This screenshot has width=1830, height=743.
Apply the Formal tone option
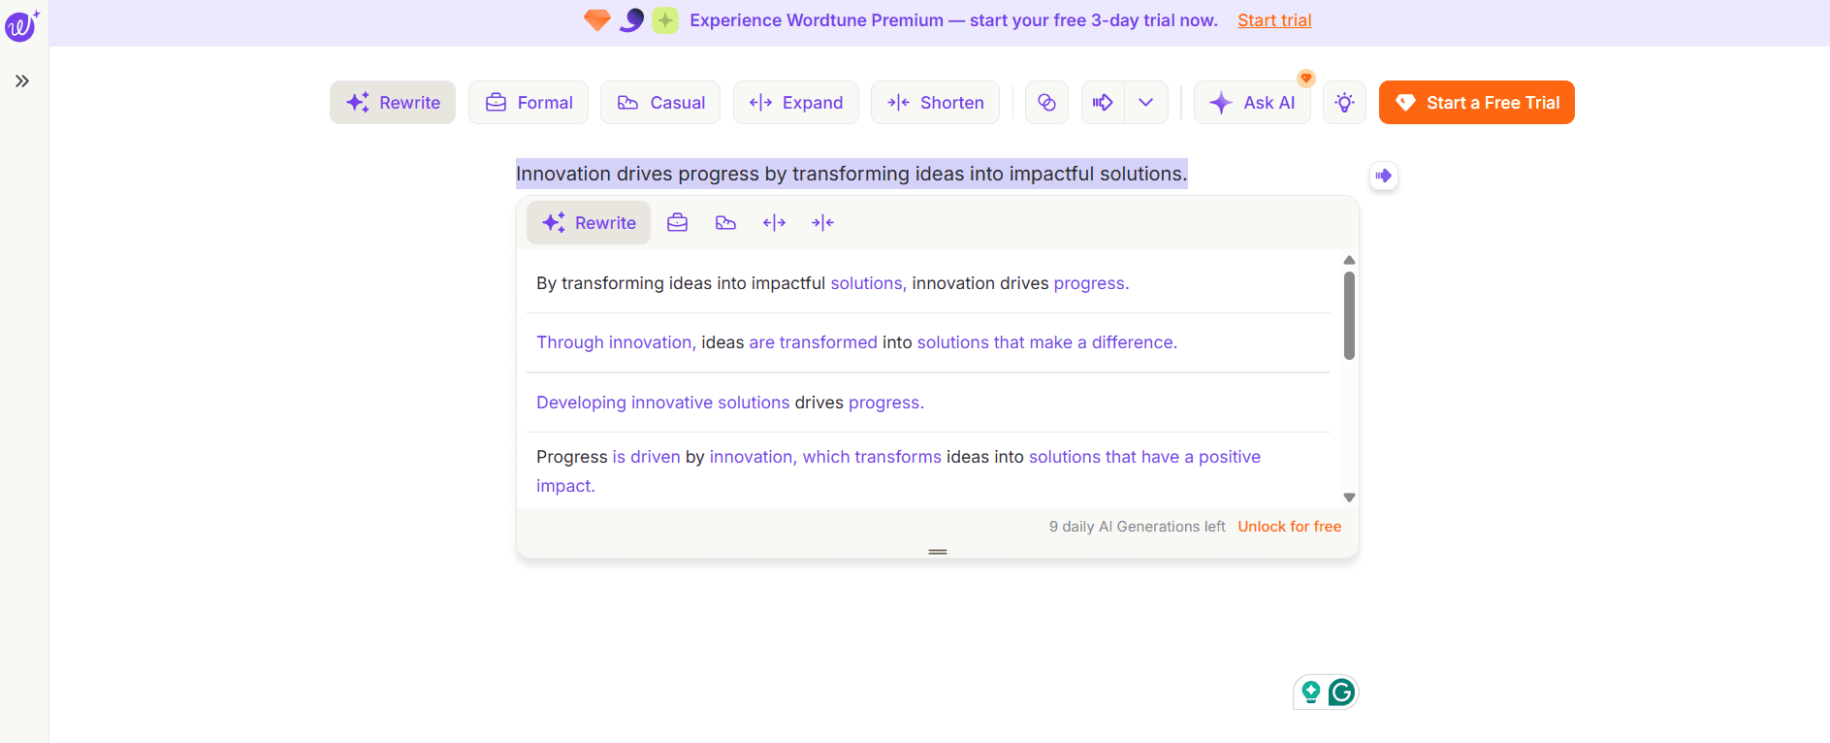[x=529, y=103]
